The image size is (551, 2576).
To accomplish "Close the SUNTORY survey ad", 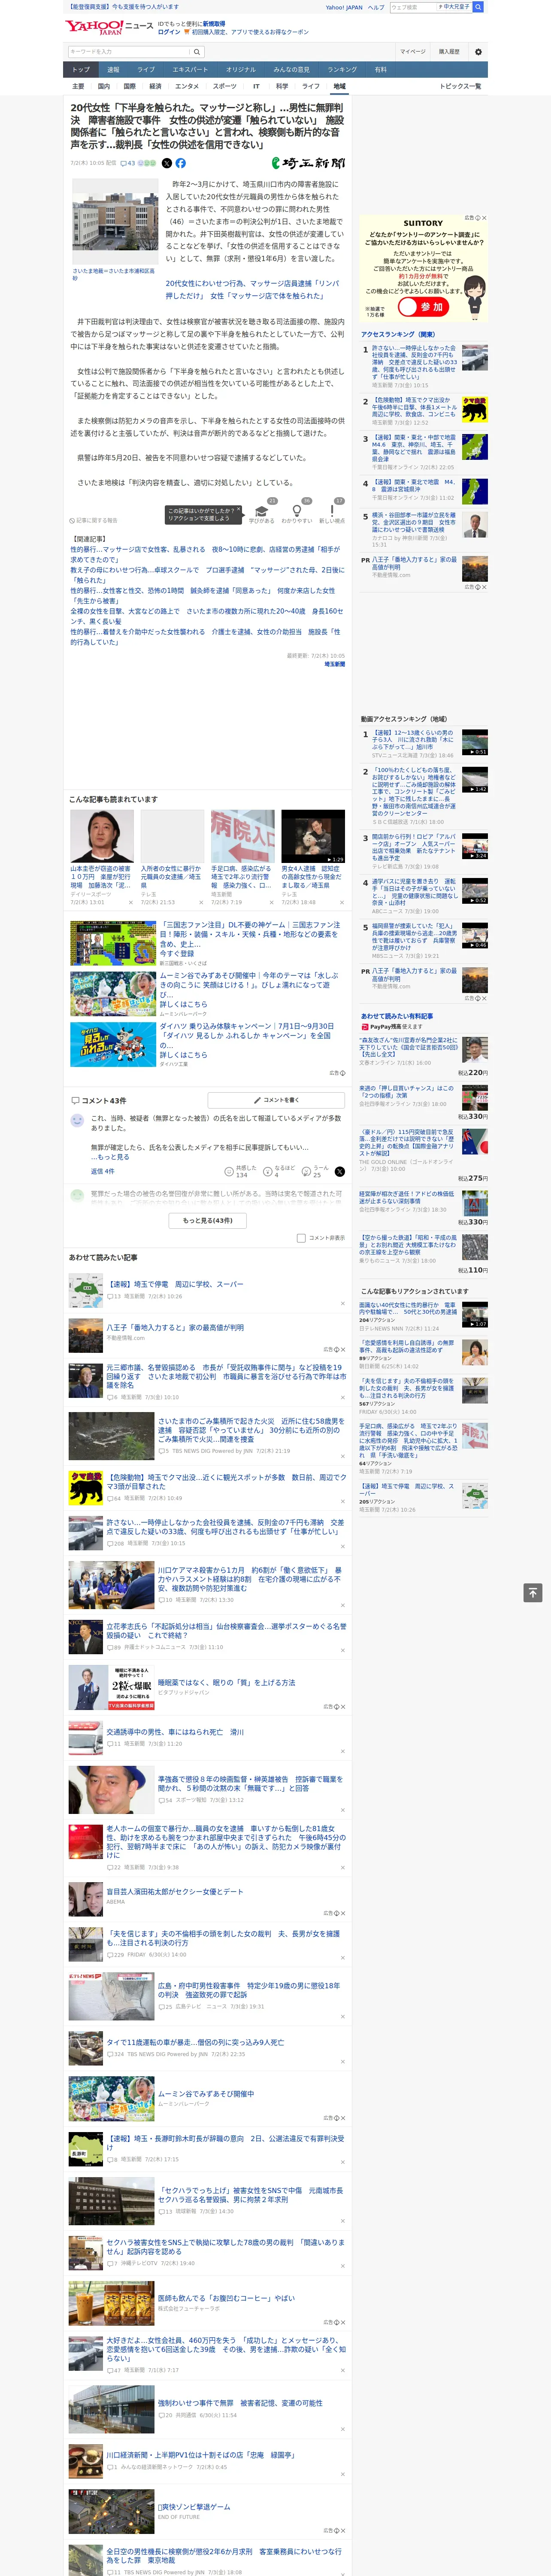I will click(x=484, y=218).
